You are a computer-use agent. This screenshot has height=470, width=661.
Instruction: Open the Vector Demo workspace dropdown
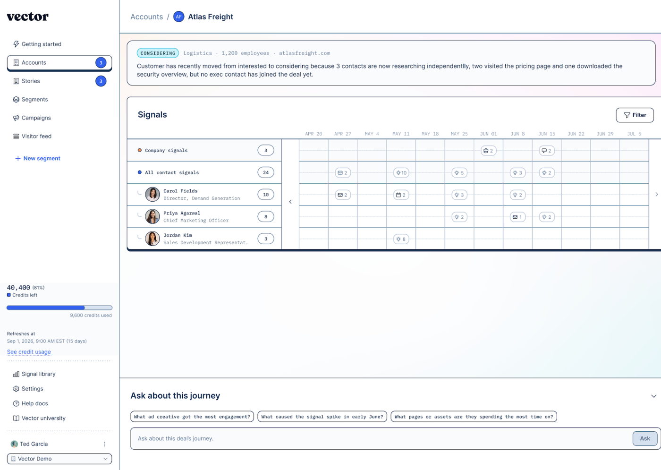[x=59, y=459]
